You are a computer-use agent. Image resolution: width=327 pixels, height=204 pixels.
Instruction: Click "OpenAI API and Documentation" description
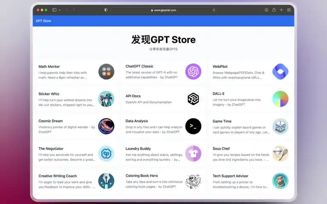click(x=149, y=102)
